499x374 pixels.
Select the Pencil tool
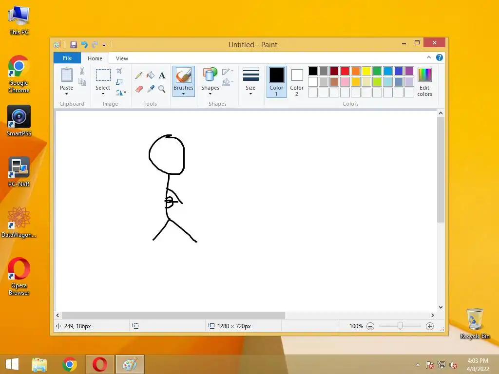pos(139,75)
